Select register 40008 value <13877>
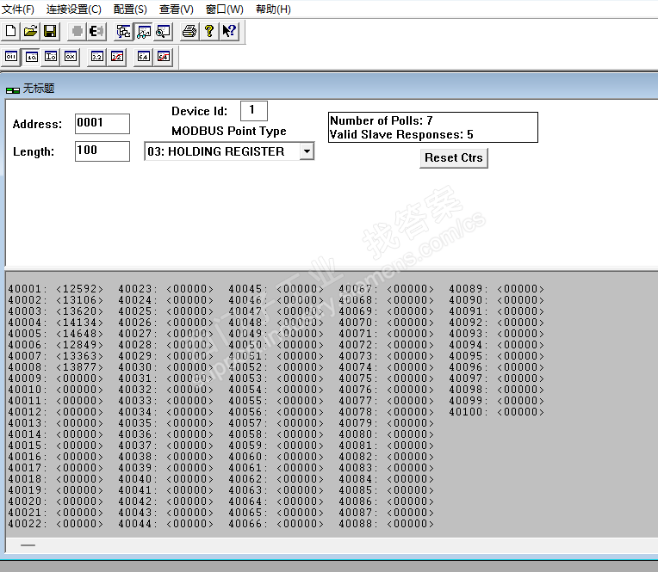The image size is (658, 572). pos(80,367)
